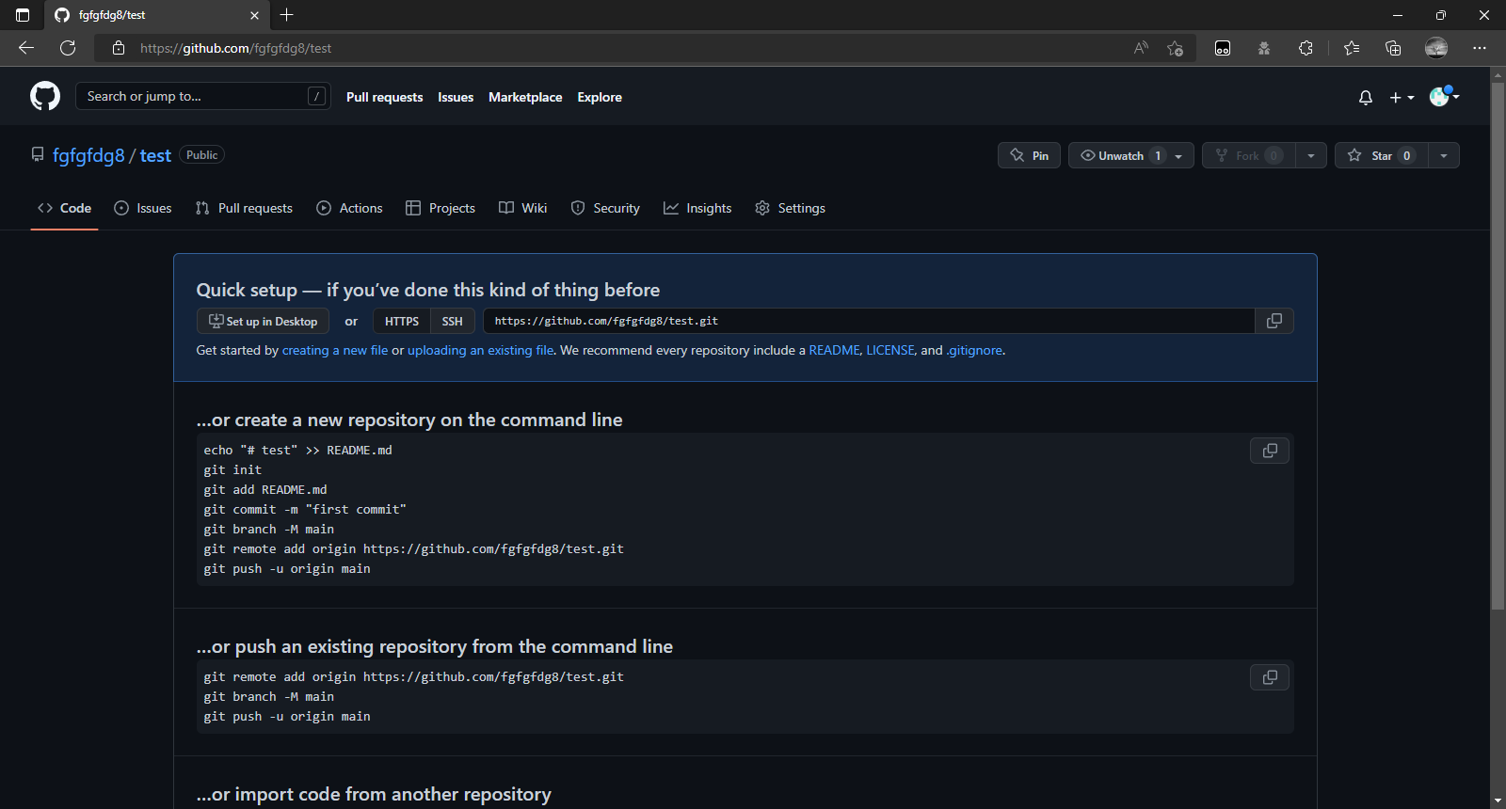Expand the Fork dropdown arrow
This screenshot has height=809, width=1506.
1311,155
